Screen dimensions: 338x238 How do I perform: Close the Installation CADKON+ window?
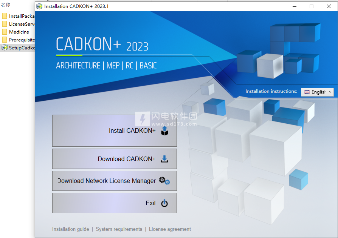[x=329, y=6]
